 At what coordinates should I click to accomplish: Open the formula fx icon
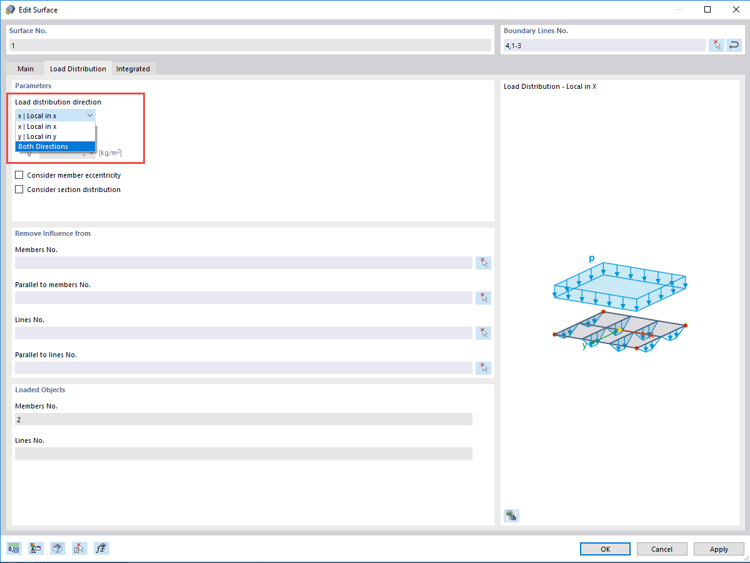101,549
